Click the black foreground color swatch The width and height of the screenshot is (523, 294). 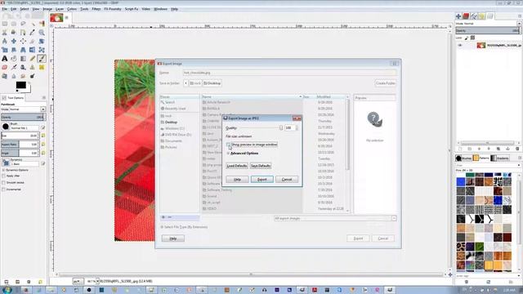(x=20, y=85)
